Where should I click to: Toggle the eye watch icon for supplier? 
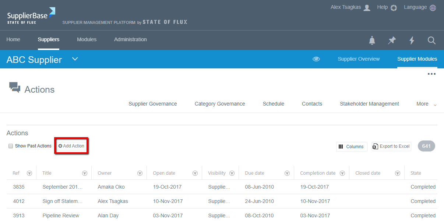(316, 59)
